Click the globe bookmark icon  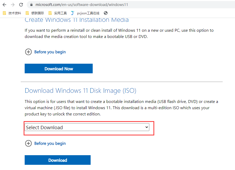106,13
